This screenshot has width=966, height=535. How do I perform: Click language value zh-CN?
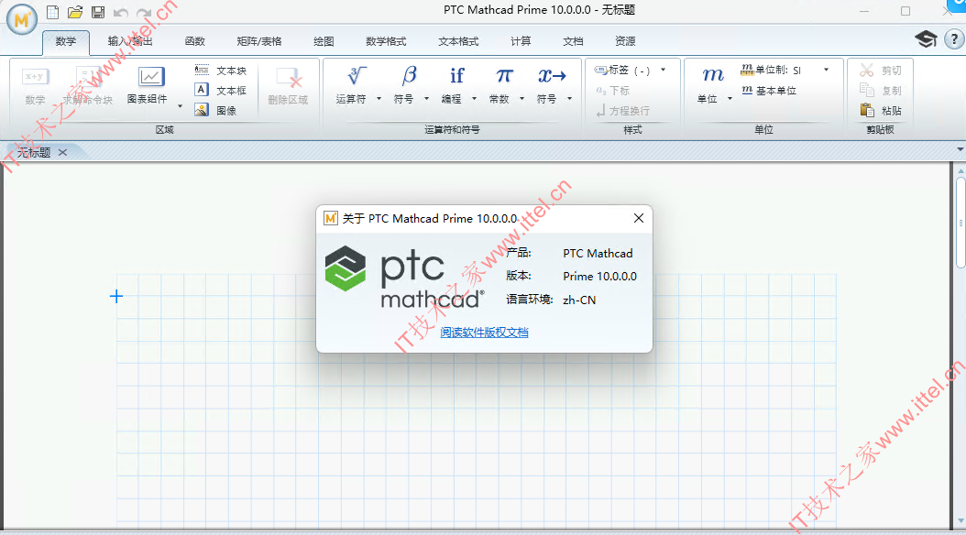[x=579, y=300]
